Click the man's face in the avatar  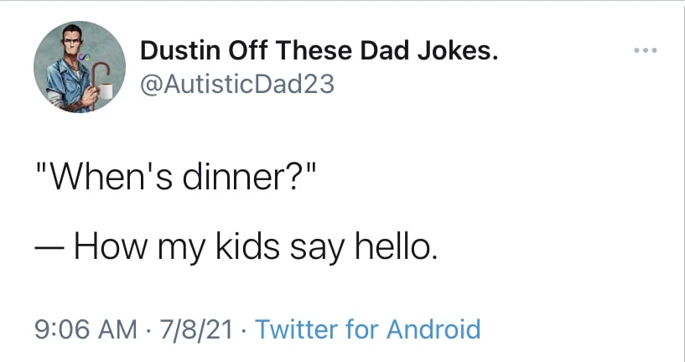click(x=70, y=44)
